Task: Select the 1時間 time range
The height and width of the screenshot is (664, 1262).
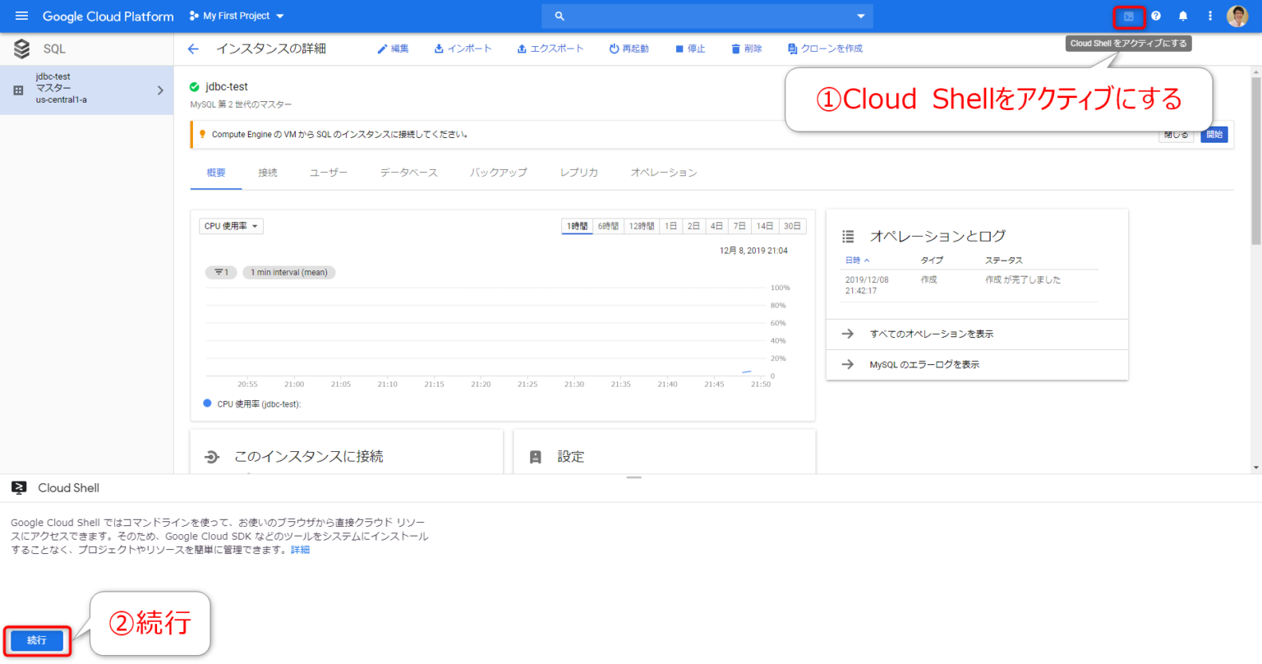Action: [577, 226]
